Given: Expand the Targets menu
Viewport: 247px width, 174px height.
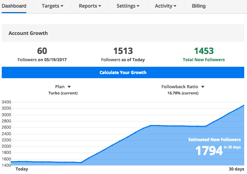Looking at the screenshot, I should [x=52, y=6].
